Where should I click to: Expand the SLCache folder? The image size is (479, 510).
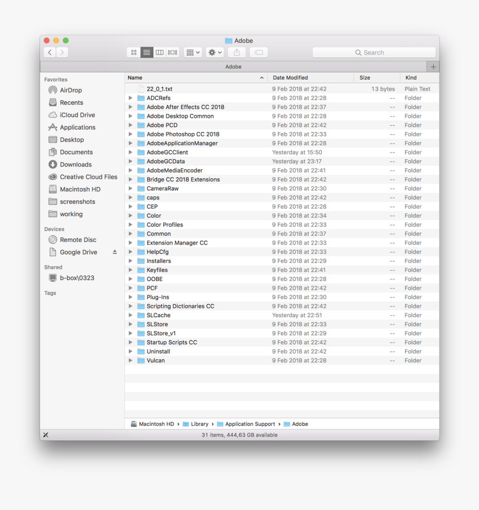130,315
